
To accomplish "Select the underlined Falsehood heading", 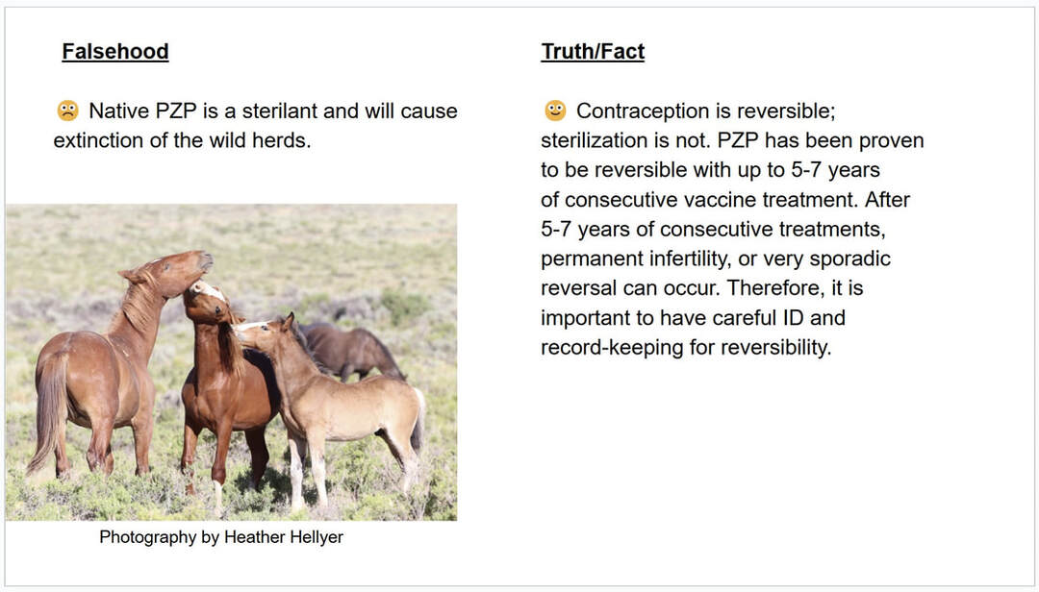I will coord(115,52).
